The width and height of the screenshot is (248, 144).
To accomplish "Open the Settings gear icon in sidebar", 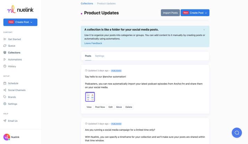I will click(5, 104).
